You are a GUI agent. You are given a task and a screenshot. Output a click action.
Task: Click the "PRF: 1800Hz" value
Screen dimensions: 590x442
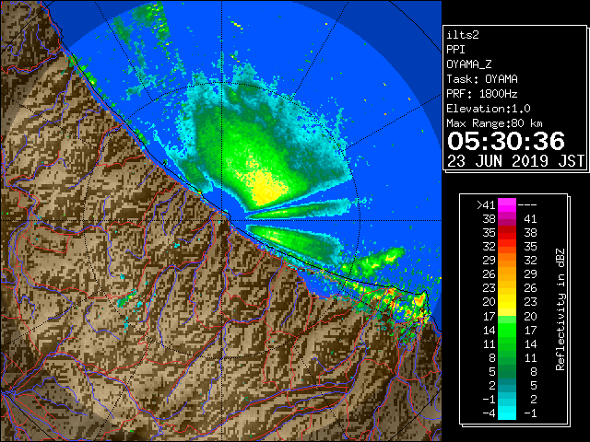point(482,94)
